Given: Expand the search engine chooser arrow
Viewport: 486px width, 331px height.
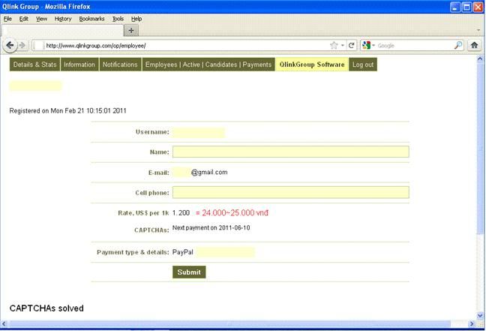Looking at the screenshot, I should click(373, 46).
